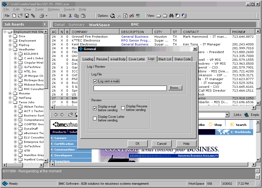Check Display Cover Letter before sending
This screenshot has width=262, height=188.
click(x=95, y=119)
